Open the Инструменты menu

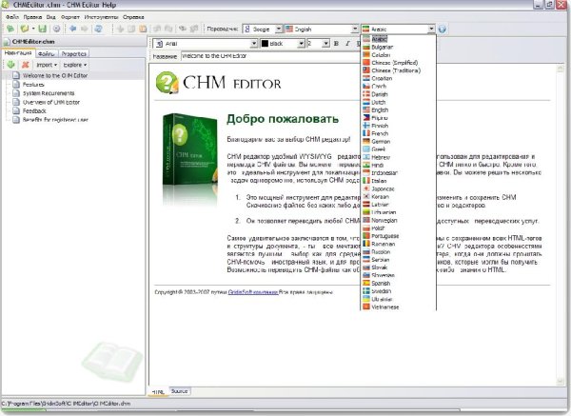[x=101, y=17]
